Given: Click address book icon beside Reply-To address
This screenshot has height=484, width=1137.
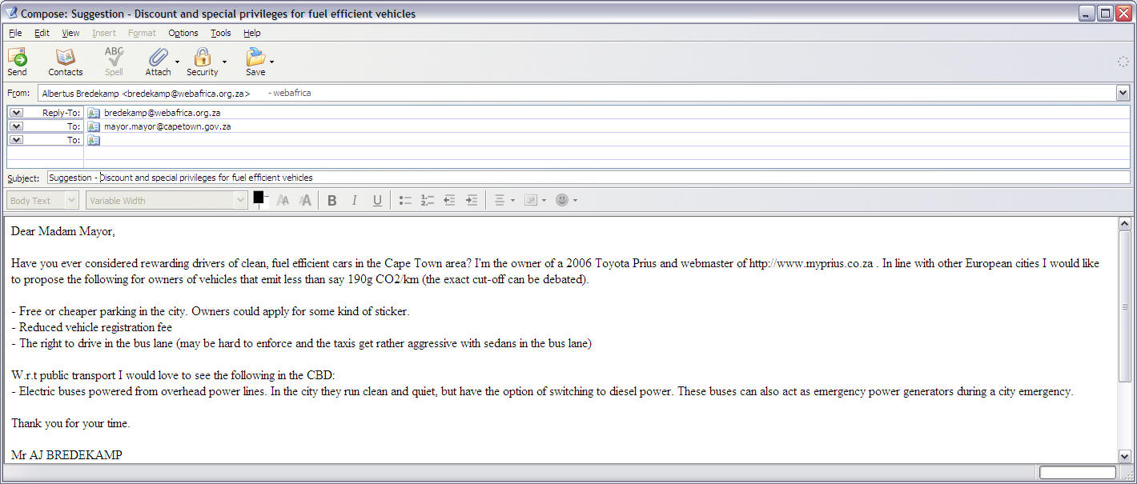Looking at the screenshot, I should (94, 113).
